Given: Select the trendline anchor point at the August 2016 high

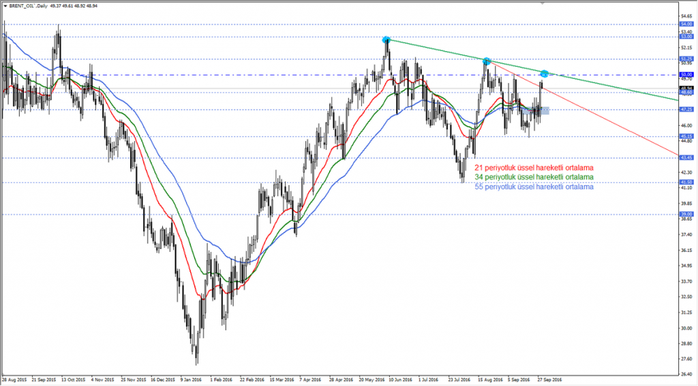Looking at the screenshot, I should [x=487, y=61].
